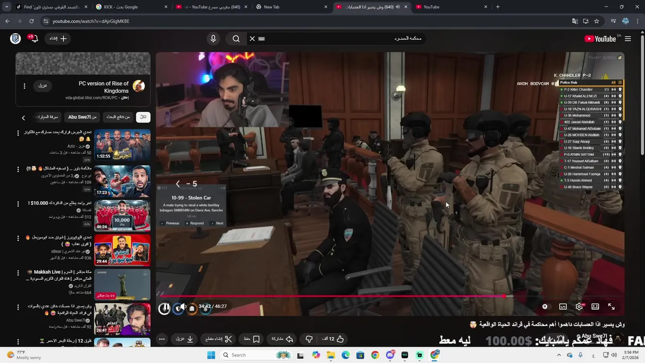Open the player settings gear

(x=579, y=307)
